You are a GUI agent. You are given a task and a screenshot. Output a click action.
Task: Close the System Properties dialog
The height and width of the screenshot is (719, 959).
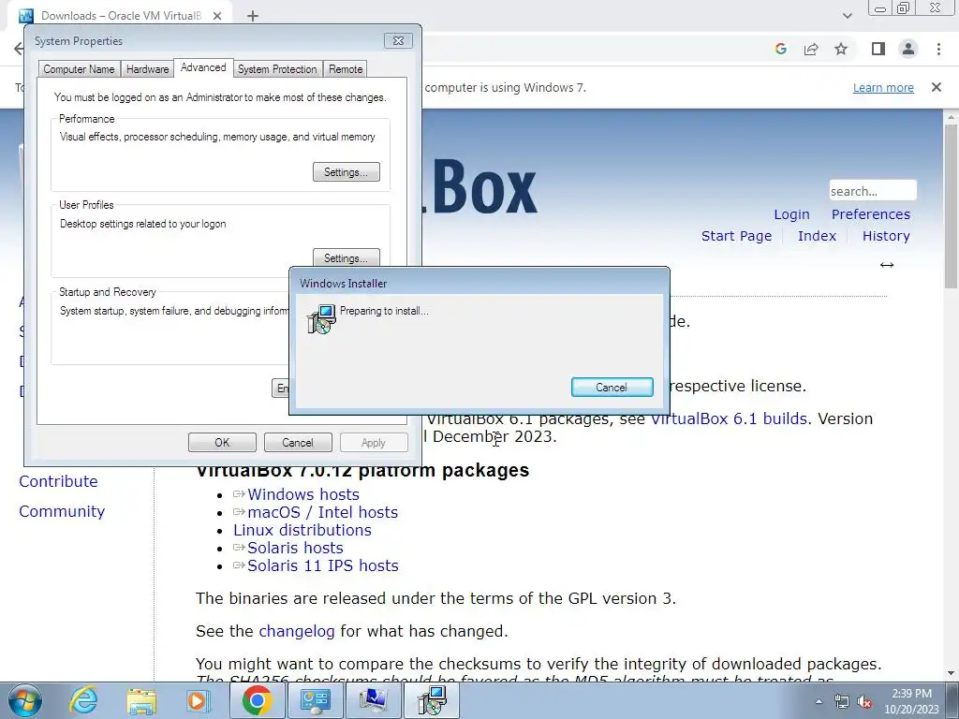pos(398,40)
